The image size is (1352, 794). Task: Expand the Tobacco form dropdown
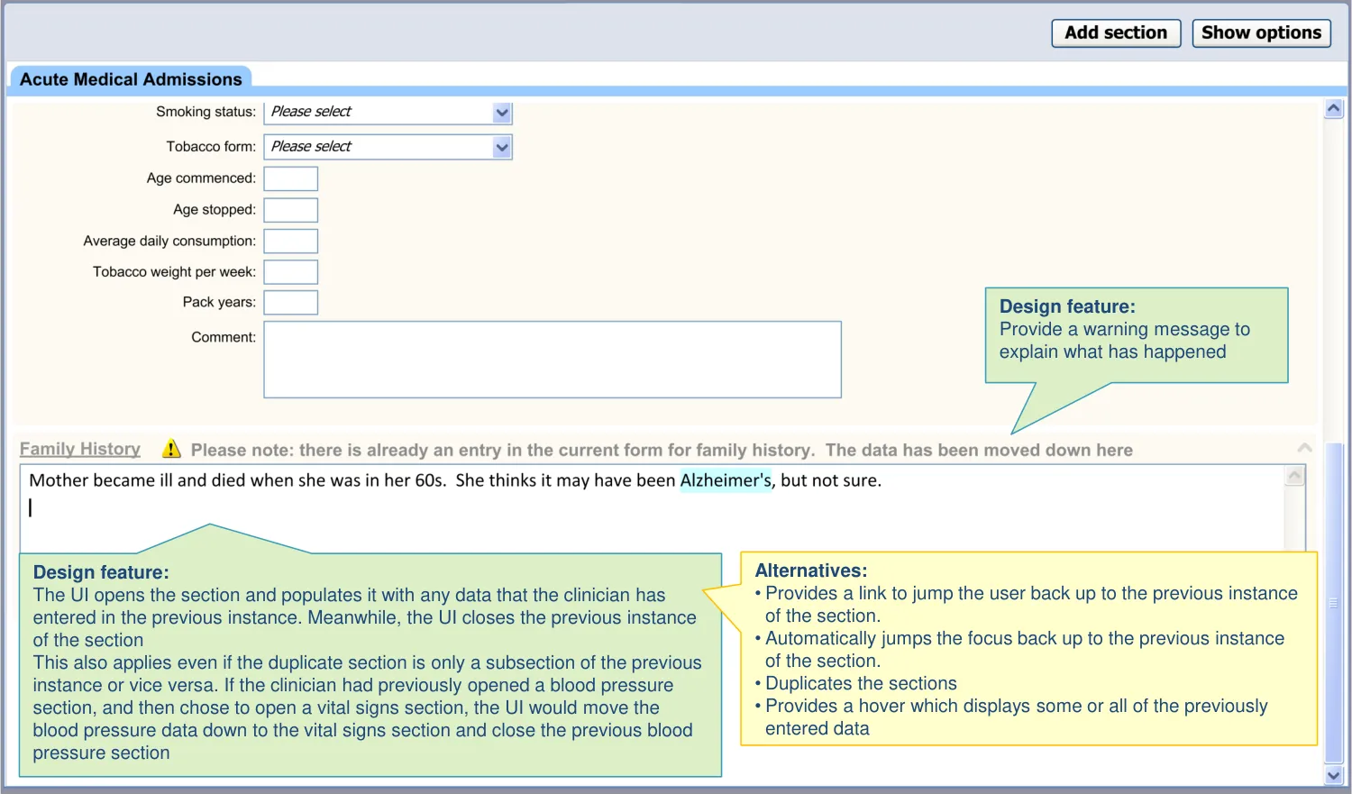coord(388,147)
